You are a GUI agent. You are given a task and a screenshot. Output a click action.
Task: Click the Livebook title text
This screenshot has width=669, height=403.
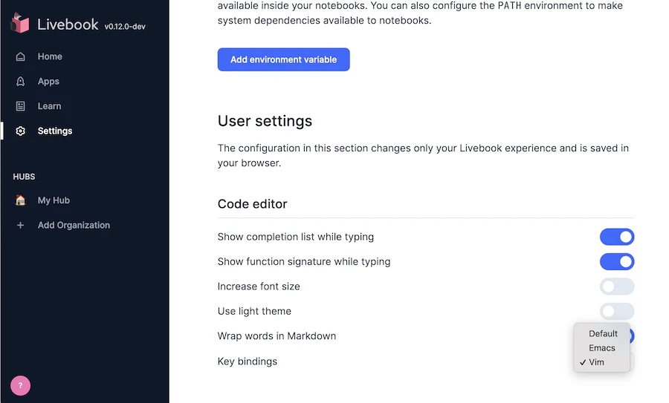click(68, 24)
